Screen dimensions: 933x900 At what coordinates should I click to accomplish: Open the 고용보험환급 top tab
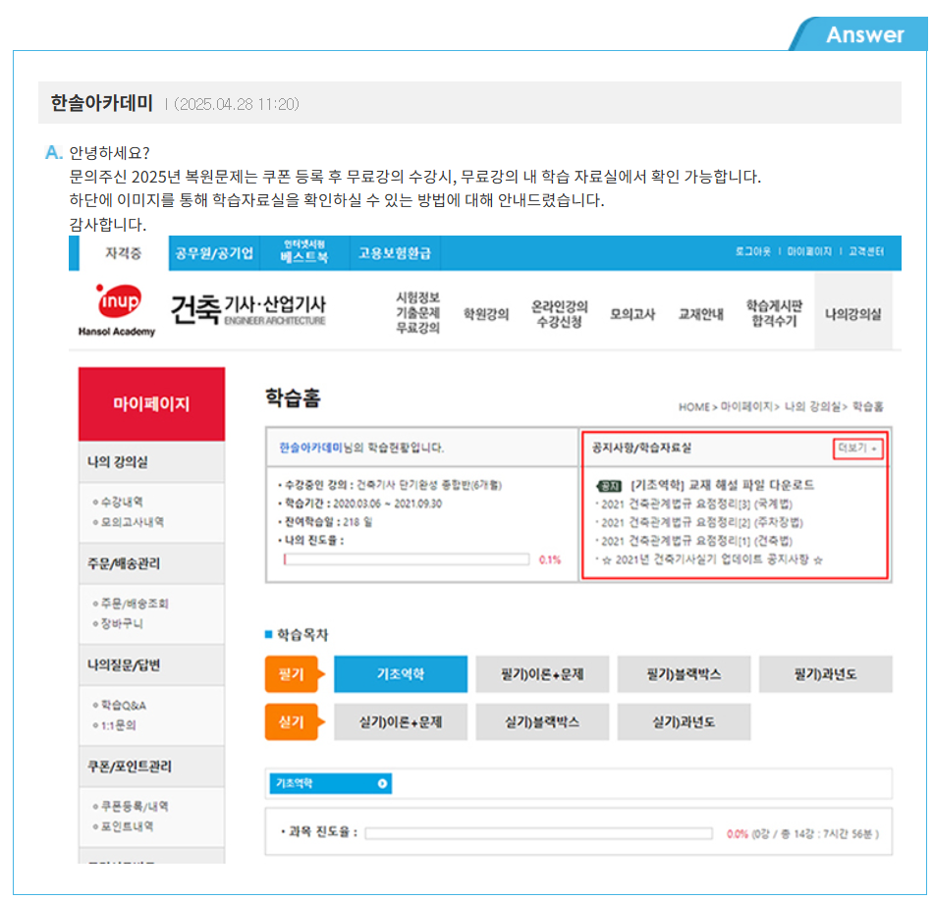coord(395,253)
